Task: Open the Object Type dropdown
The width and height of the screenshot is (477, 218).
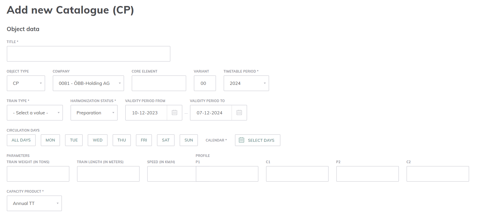Action: (26, 83)
